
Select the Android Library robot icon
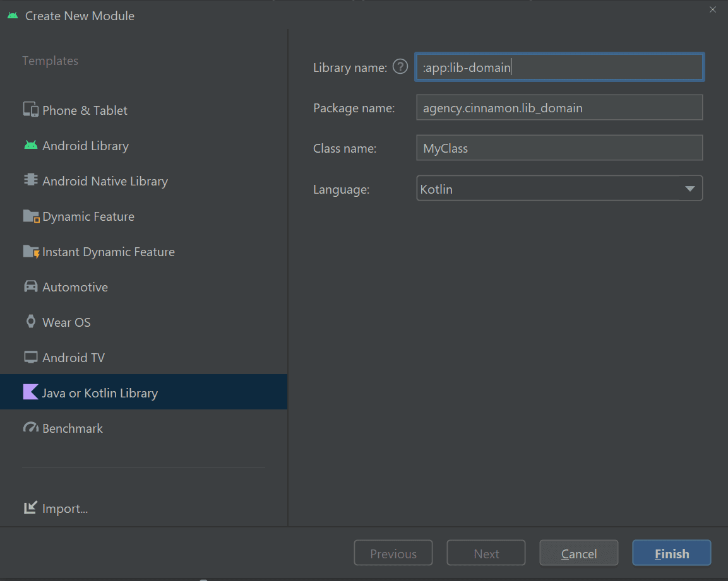[31, 146]
